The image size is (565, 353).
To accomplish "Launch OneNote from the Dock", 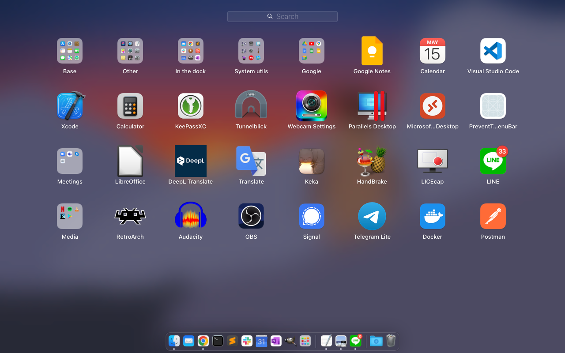I will 276,341.
